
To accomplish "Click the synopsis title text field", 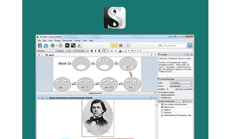I will [x=175, y=58].
